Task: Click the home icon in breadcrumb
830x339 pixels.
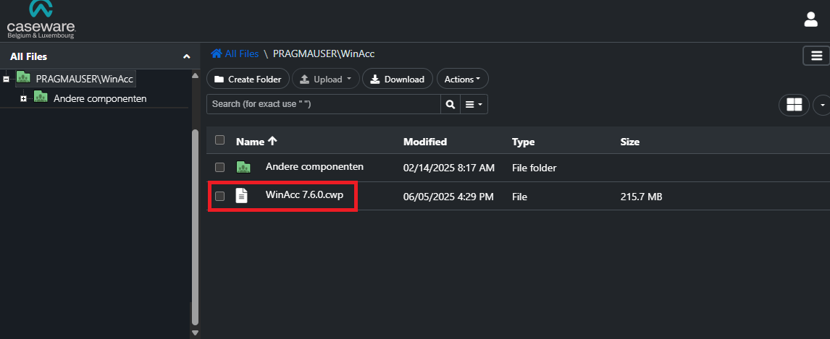Action: click(216, 53)
